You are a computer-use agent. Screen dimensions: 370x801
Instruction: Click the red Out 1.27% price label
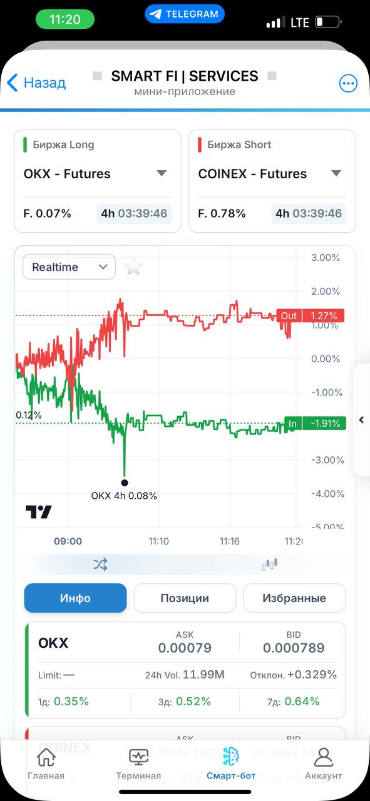click(311, 316)
